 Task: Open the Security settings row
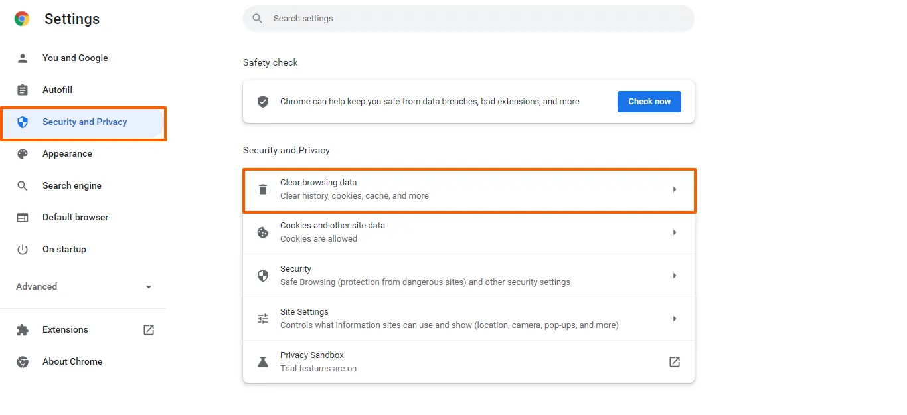(x=469, y=276)
